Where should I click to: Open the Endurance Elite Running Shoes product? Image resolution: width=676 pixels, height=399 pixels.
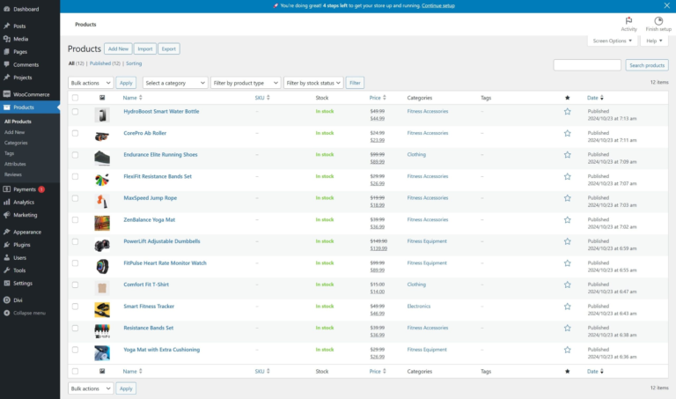(160, 154)
